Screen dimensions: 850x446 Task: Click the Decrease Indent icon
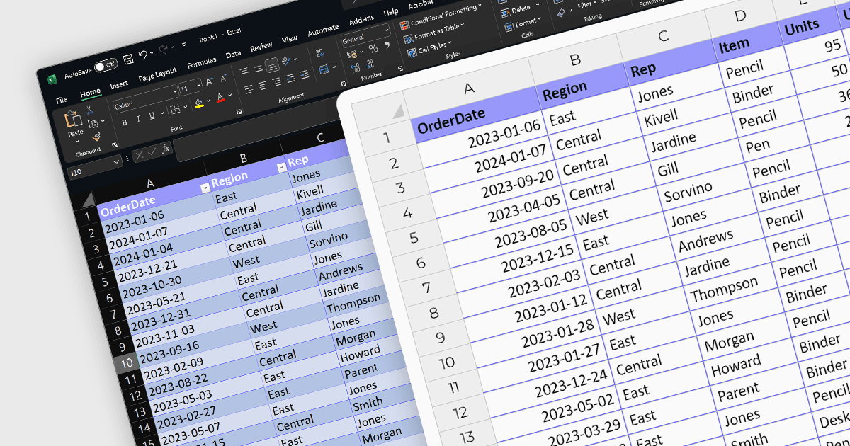pyautogui.click(x=290, y=78)
